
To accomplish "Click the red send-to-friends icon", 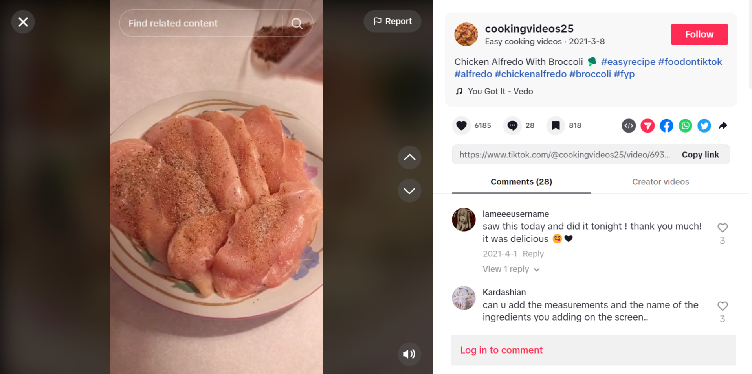I will click(x=647, y=126).
